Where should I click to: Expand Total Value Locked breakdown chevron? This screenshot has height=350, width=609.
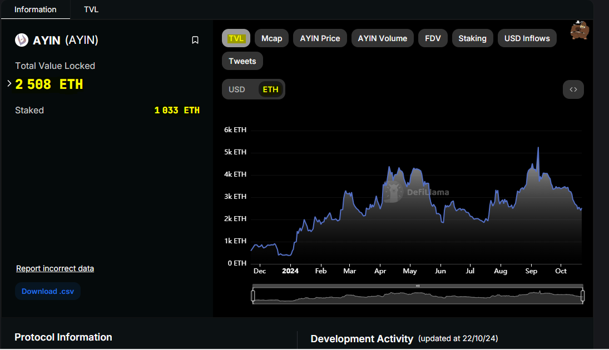point(9,83)
